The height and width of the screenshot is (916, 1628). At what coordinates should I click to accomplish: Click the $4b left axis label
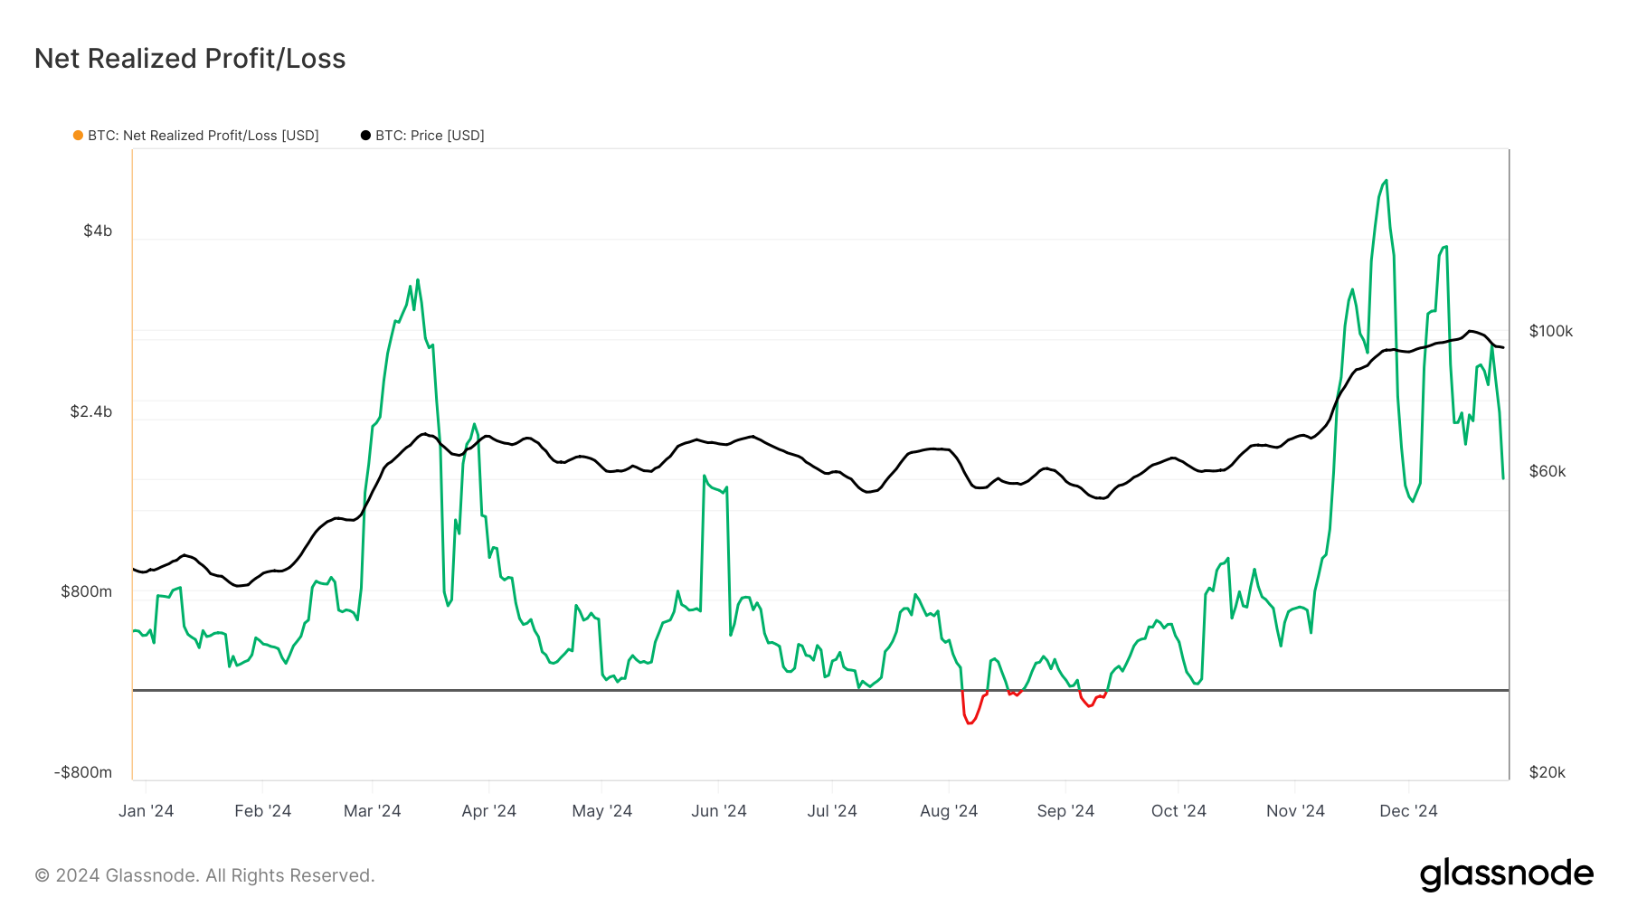(98, 231)
